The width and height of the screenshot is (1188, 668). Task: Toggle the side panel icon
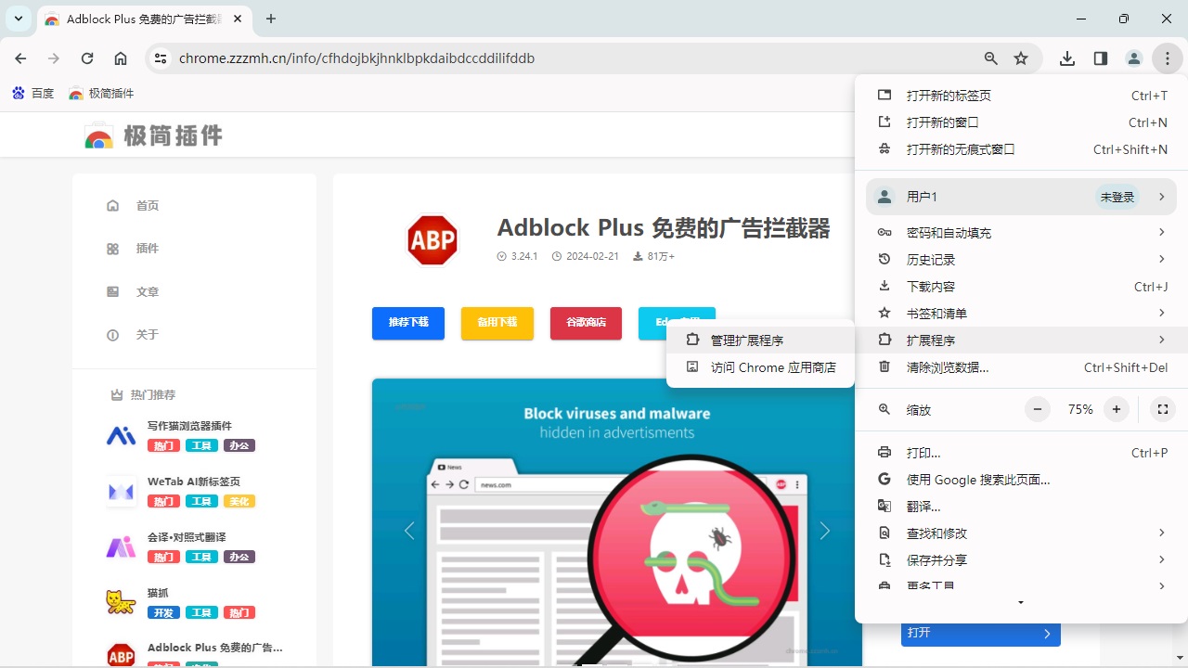(x=1101, y=58)
